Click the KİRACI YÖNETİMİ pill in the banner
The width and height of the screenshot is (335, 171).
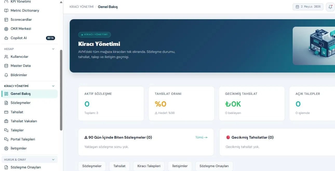(95, 34)
